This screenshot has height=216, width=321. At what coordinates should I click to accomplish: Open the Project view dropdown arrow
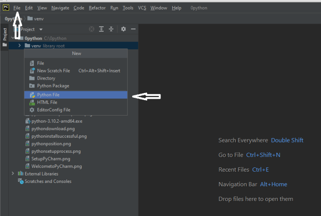click(41, 29)
